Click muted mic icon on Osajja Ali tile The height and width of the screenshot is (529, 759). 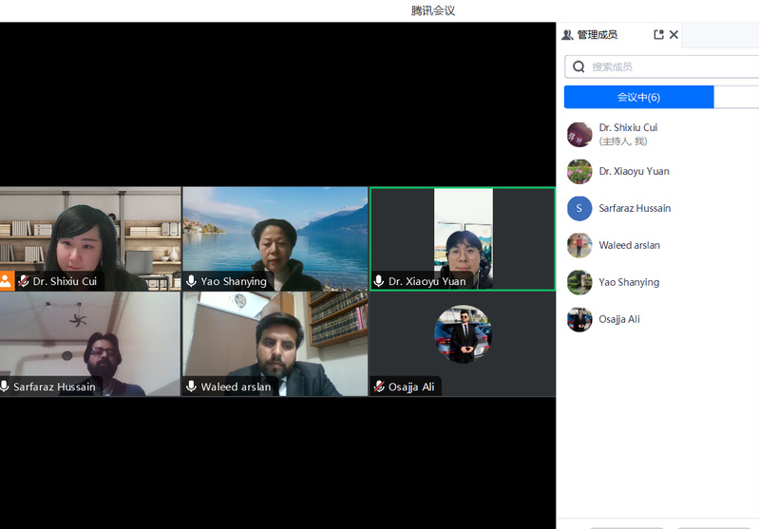379,387
